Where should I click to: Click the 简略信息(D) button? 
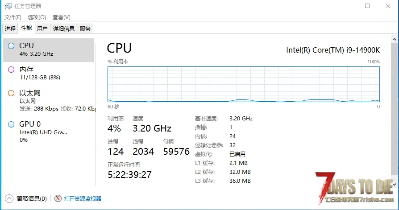(x=32, y=198)
